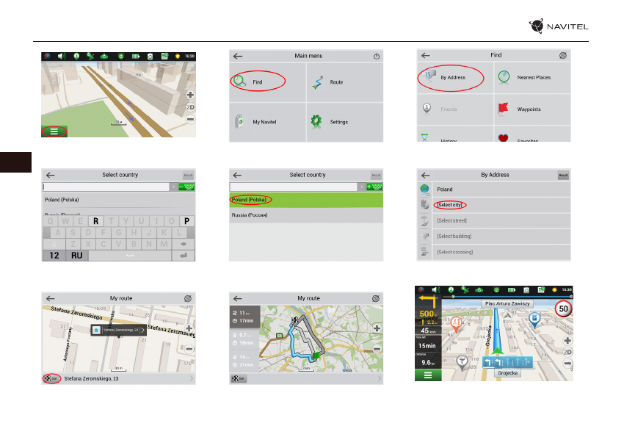Switch keyboard language with RU key
The image size is (624, 437).
pyautogui.click(x=76, y=256)
